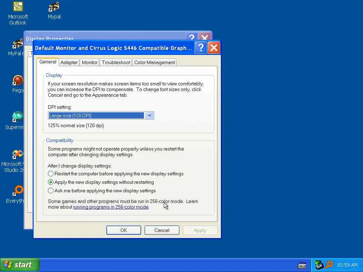Click the on-screen keyboard taskbar icon
Screen dimensions: 363x272
(x=302, y=265)
